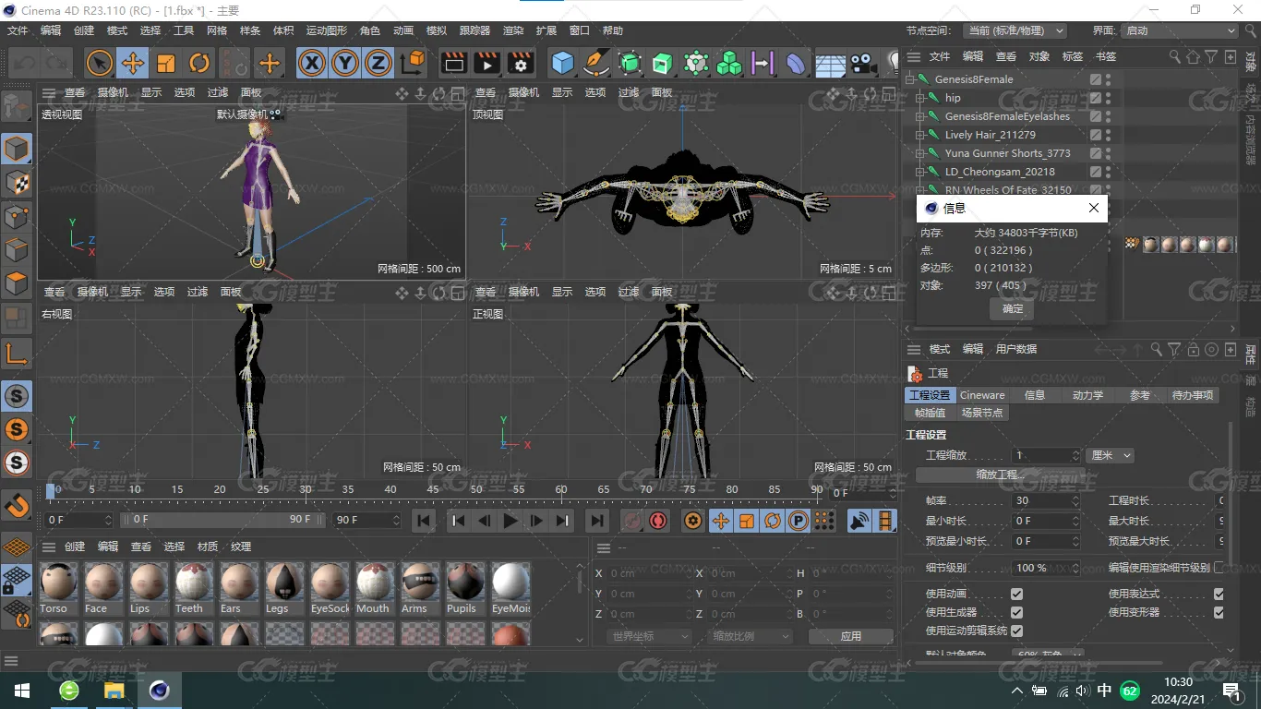The height and width of the screenshot is (709, 1261).
Task: Switch to the Cineware tab
Action: point(982,395)
